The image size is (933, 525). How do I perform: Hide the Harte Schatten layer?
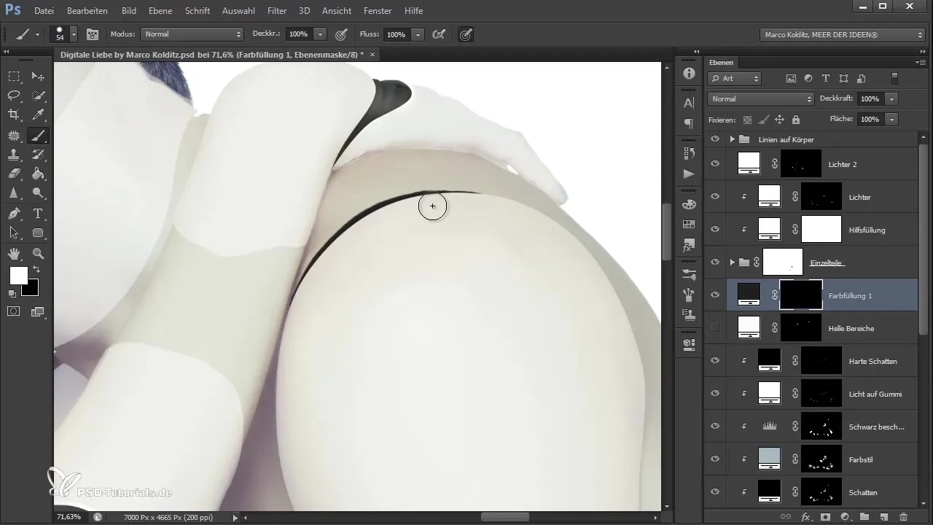point(715,361)
